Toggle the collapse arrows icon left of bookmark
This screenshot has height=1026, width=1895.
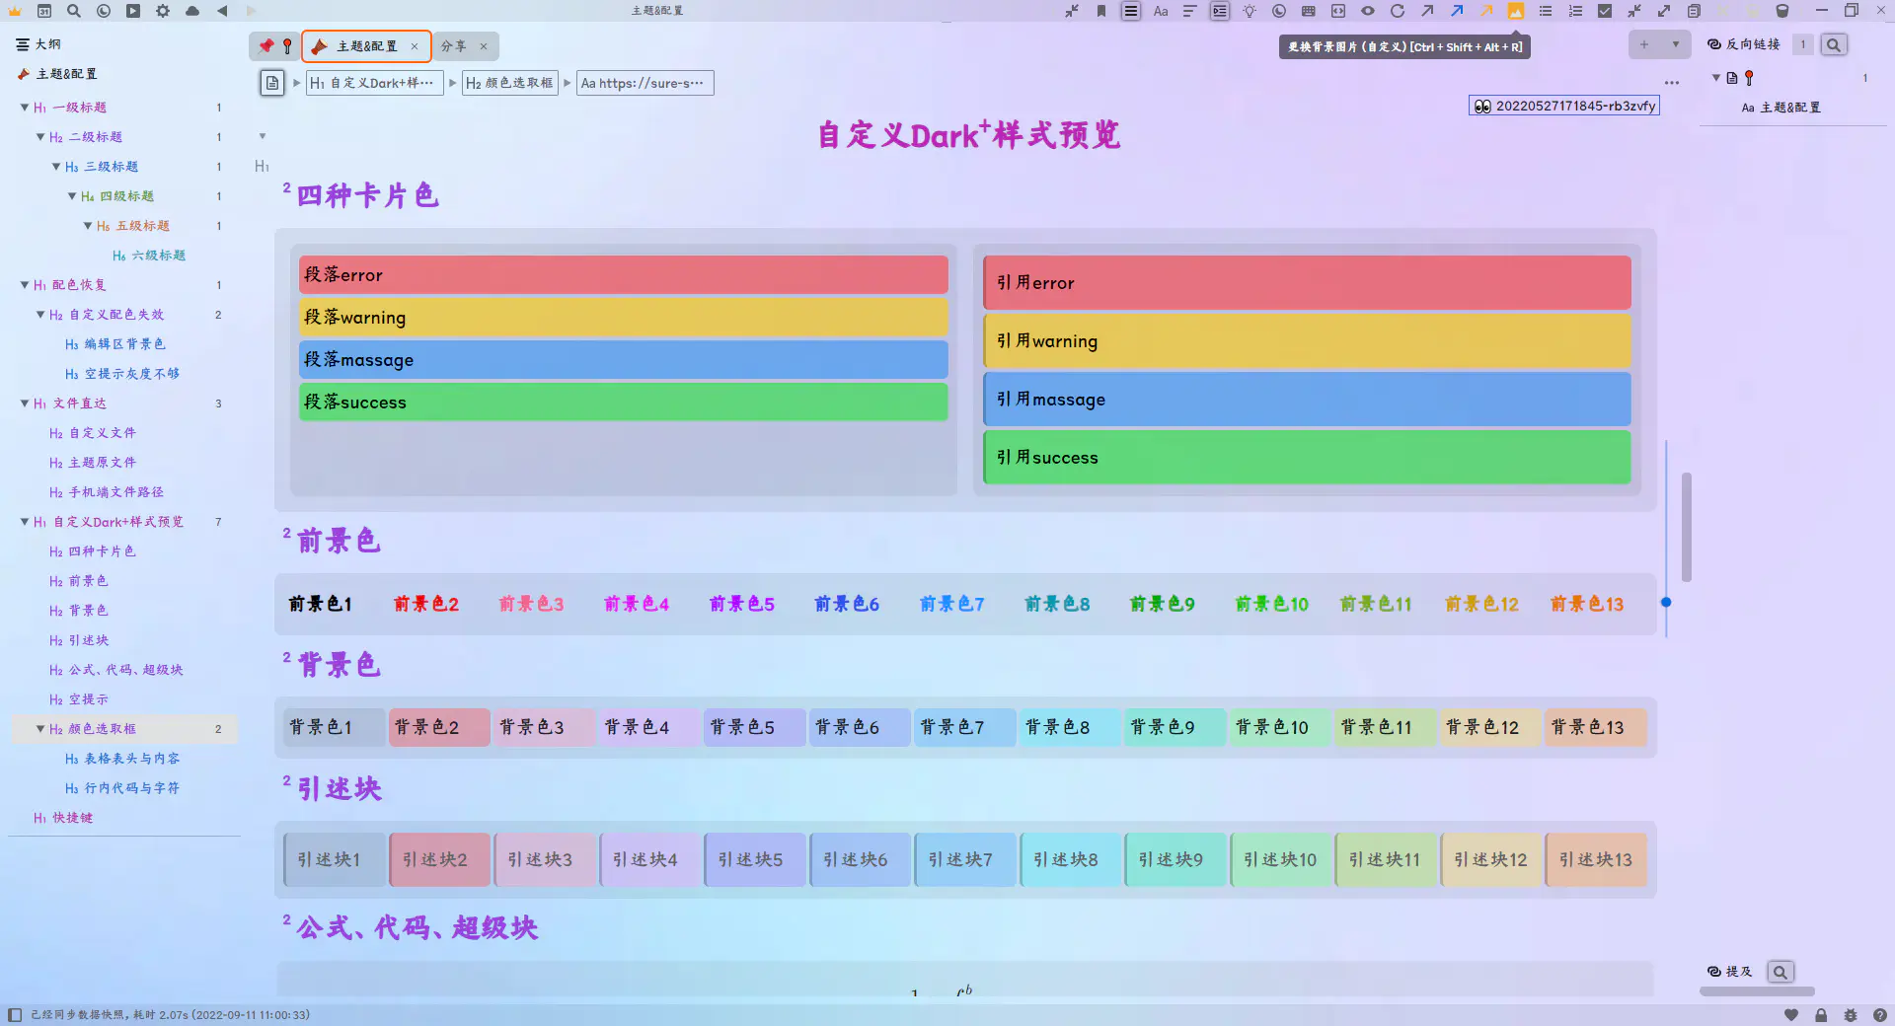click(x=1072, y=11)
